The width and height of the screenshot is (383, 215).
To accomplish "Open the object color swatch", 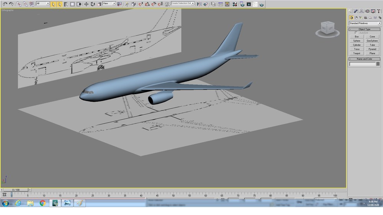I will [x=378, y=64].
